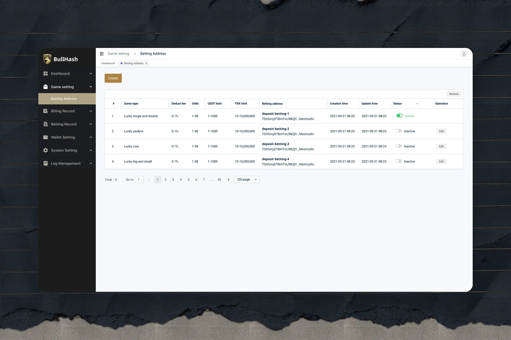511x340 pixels.
Task: Go to page 7
Action: point(204,180)
